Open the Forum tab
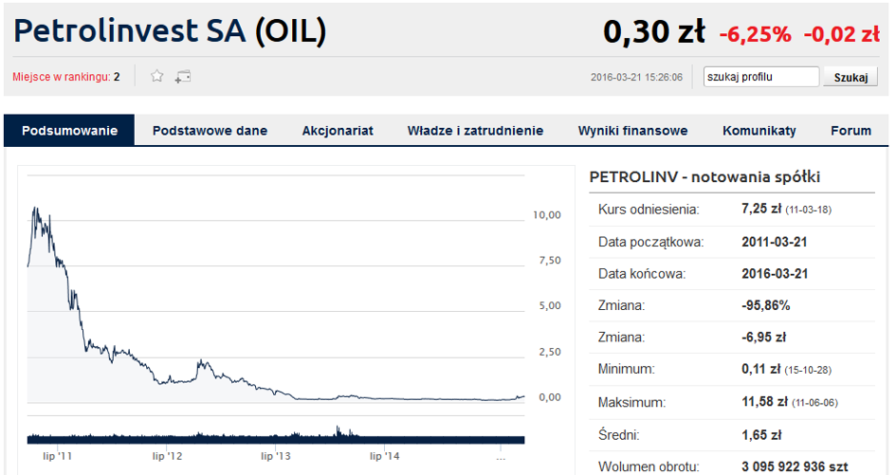This screenshot has width=896, height=475. pos(850,130)
